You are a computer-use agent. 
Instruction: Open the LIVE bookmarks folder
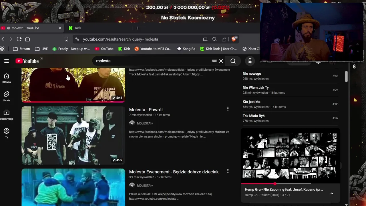pyautogui.click(x=41, y=49)
